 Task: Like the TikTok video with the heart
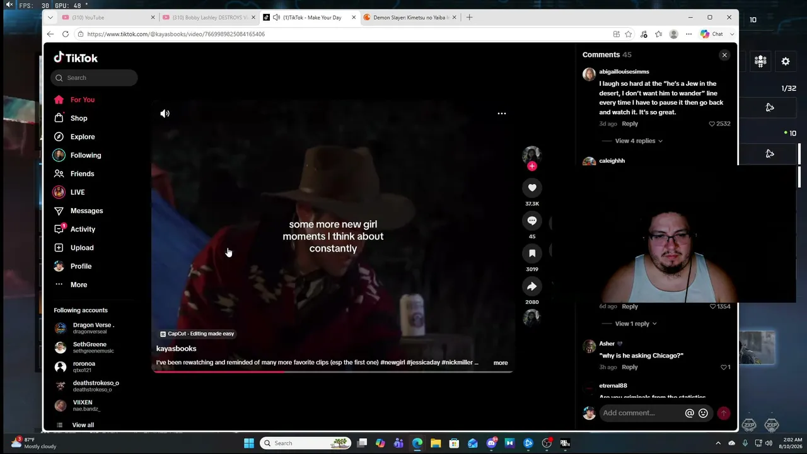pos(532,187)
